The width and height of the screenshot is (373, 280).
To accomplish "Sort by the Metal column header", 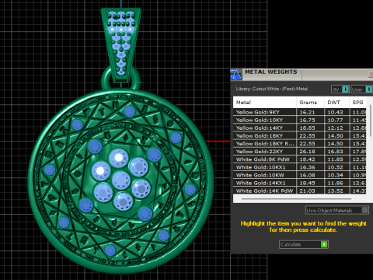I will [x=264, y=103].
